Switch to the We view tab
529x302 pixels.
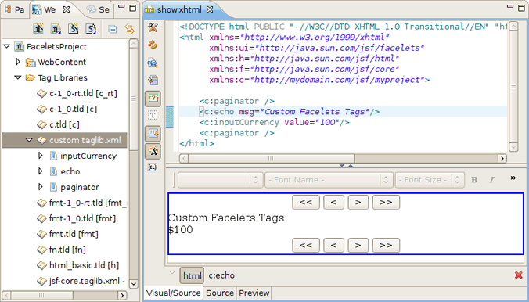51,9
